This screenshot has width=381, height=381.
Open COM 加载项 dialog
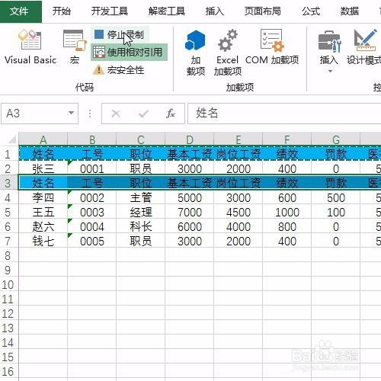272,47
